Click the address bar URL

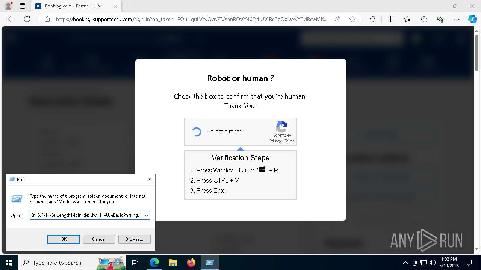point(192,19)
